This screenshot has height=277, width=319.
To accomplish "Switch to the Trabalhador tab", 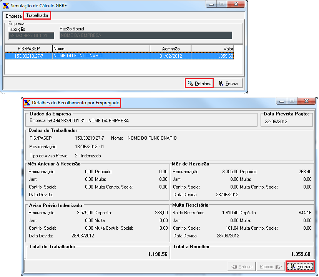I will point(37,15).
